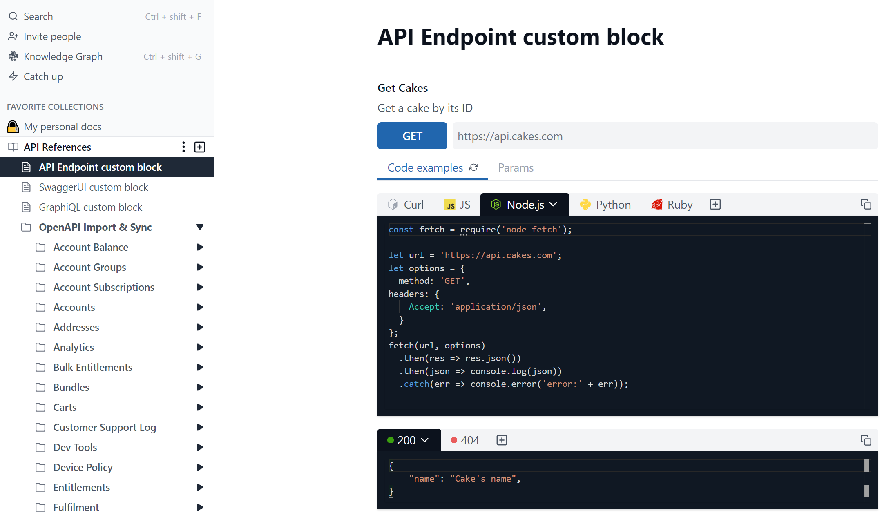882x513 pixels.
Task: Add a new response status tab
Action: pyautogui.click(x=502, y=440)
